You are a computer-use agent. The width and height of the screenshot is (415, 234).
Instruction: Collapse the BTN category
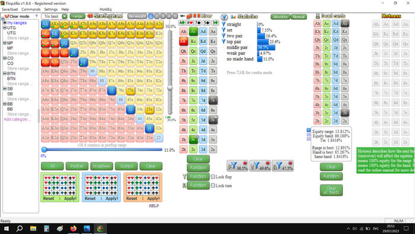tap(5, 74)
